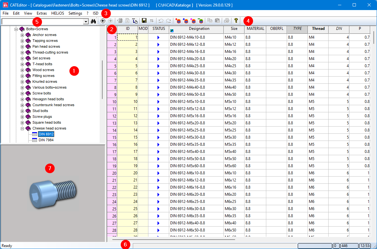Click the binoculars search icon
This screenshot has height=249, width=377.
[x=93, y=21]
